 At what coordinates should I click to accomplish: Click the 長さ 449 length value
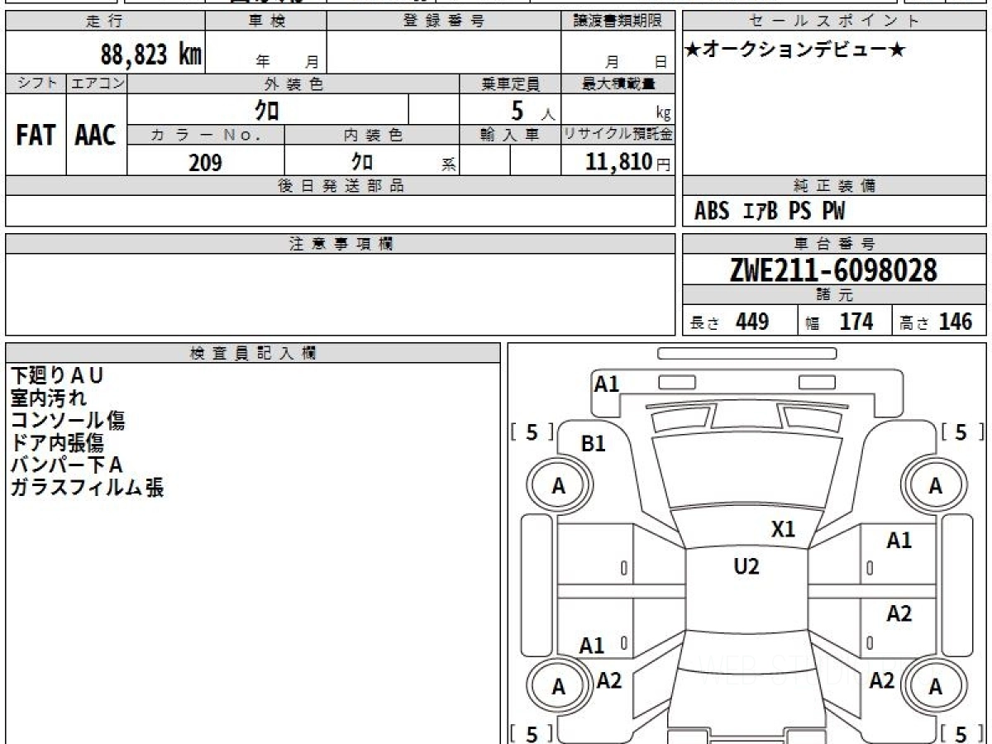[729, 322]
